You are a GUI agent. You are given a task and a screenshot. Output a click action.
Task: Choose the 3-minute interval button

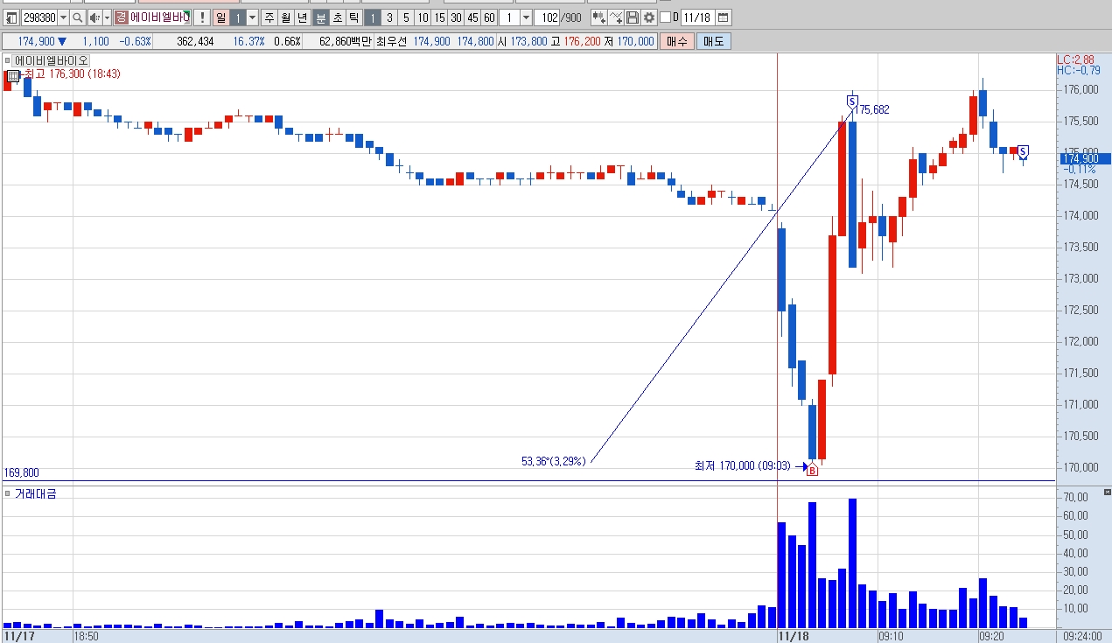coord(389,17)
